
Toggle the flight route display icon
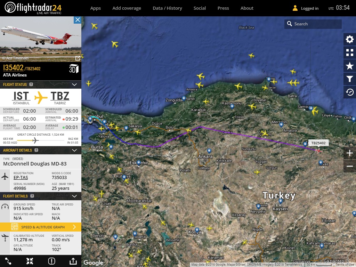coord(8,261)
